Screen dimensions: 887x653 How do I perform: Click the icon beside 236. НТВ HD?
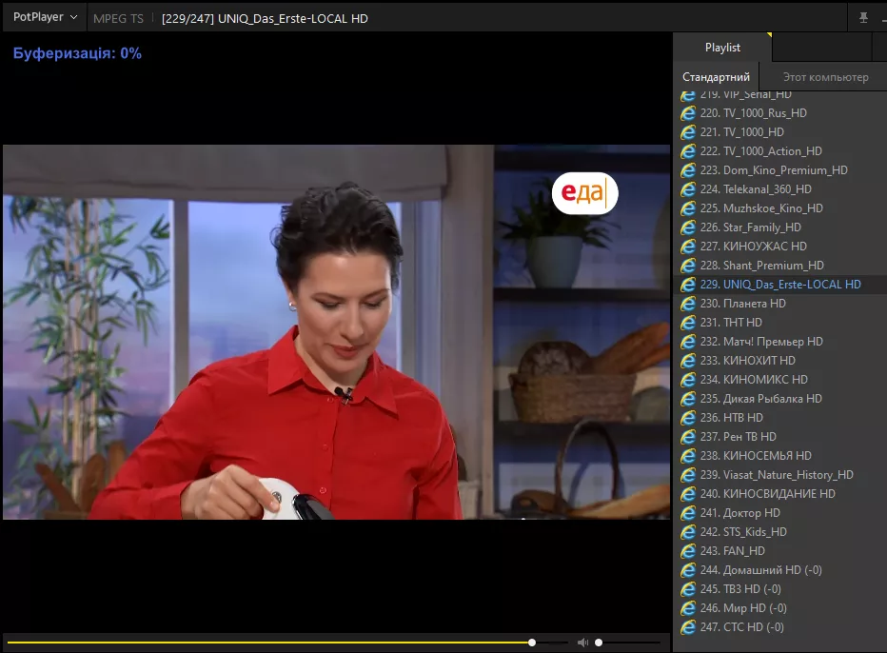688,418
